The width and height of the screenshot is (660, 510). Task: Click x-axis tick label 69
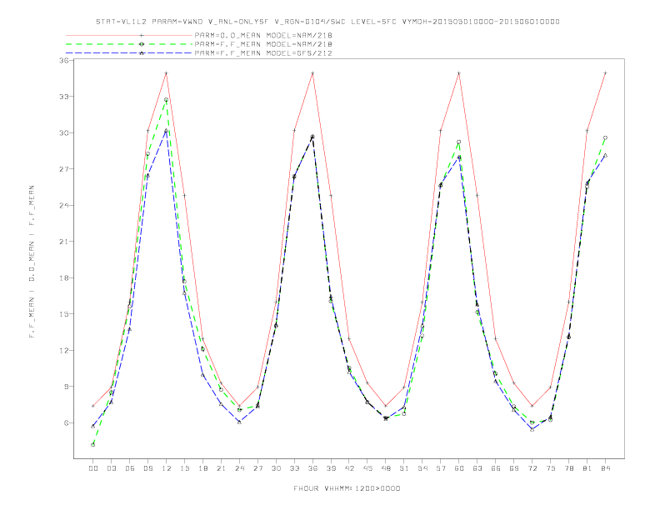pyautogui.click(x=514, y=468)
